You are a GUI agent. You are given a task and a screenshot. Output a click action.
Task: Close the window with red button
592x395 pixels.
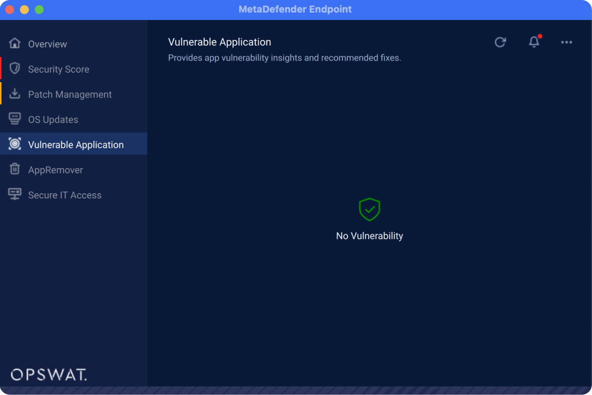(10, 10)
